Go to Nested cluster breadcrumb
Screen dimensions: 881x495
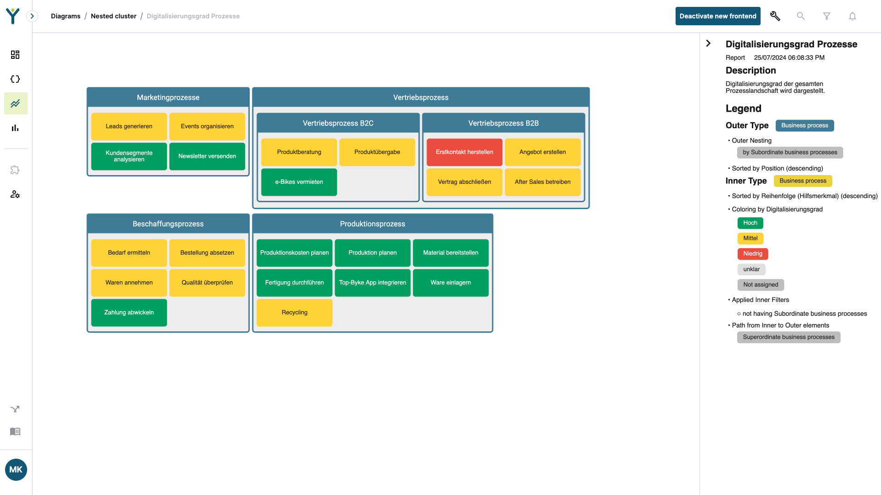coord(114,16)
